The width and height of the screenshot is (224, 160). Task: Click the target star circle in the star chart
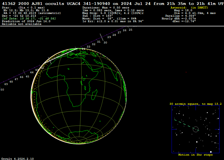coord(196,129)
